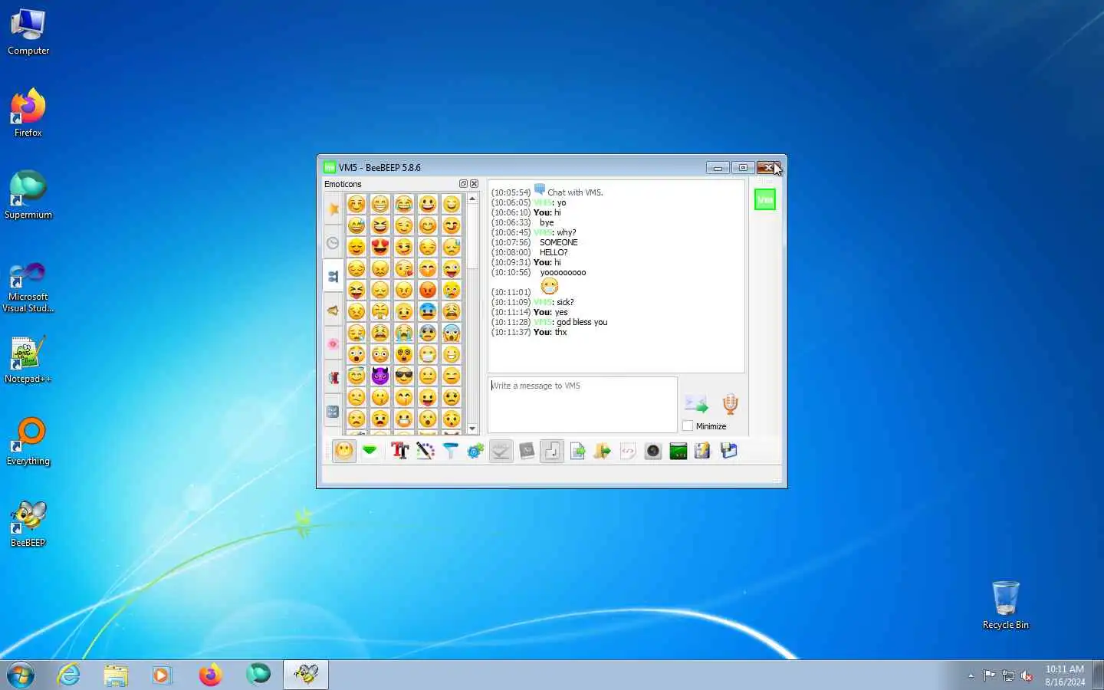Click the blue funnel filter icon
Viewport: 1104px width, 690px height.
point(450,451)
